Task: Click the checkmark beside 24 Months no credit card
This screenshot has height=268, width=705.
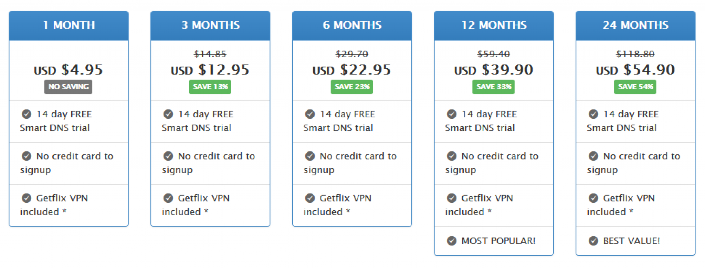Action: (x=593, y=156)
